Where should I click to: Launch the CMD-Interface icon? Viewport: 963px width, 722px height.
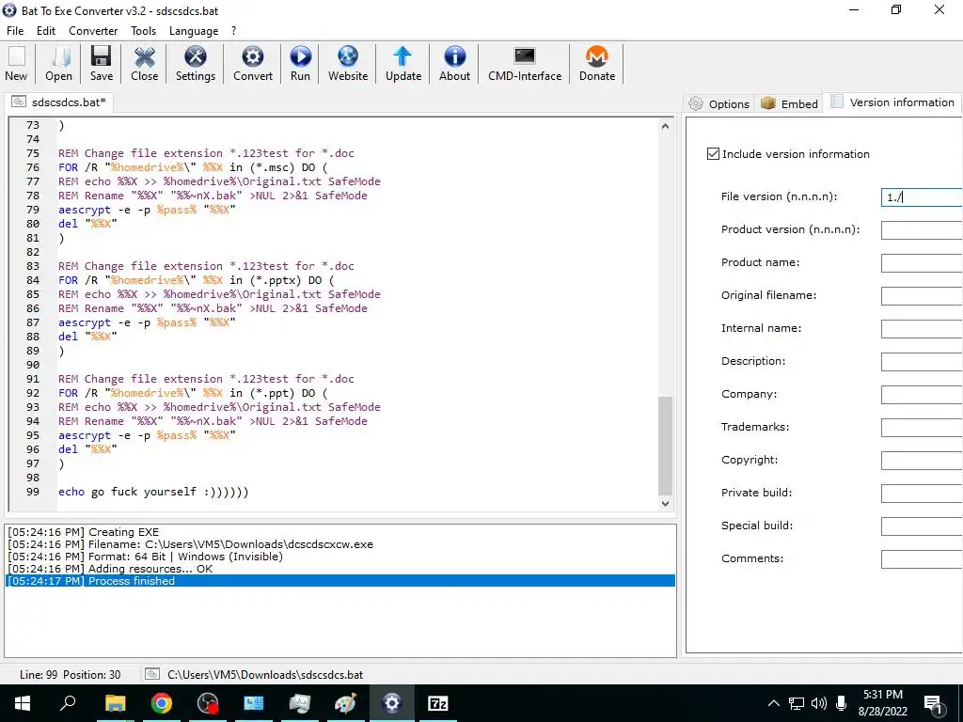(x=525, y=63)
